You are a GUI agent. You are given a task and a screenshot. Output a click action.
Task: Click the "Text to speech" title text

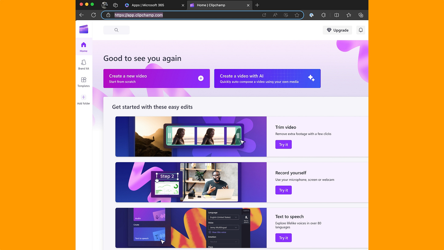pyautogui.click(x=289, y=216)
